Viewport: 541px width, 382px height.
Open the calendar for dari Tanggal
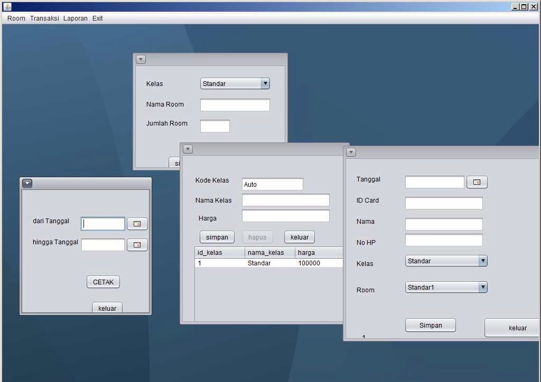[x=137, y=223]
